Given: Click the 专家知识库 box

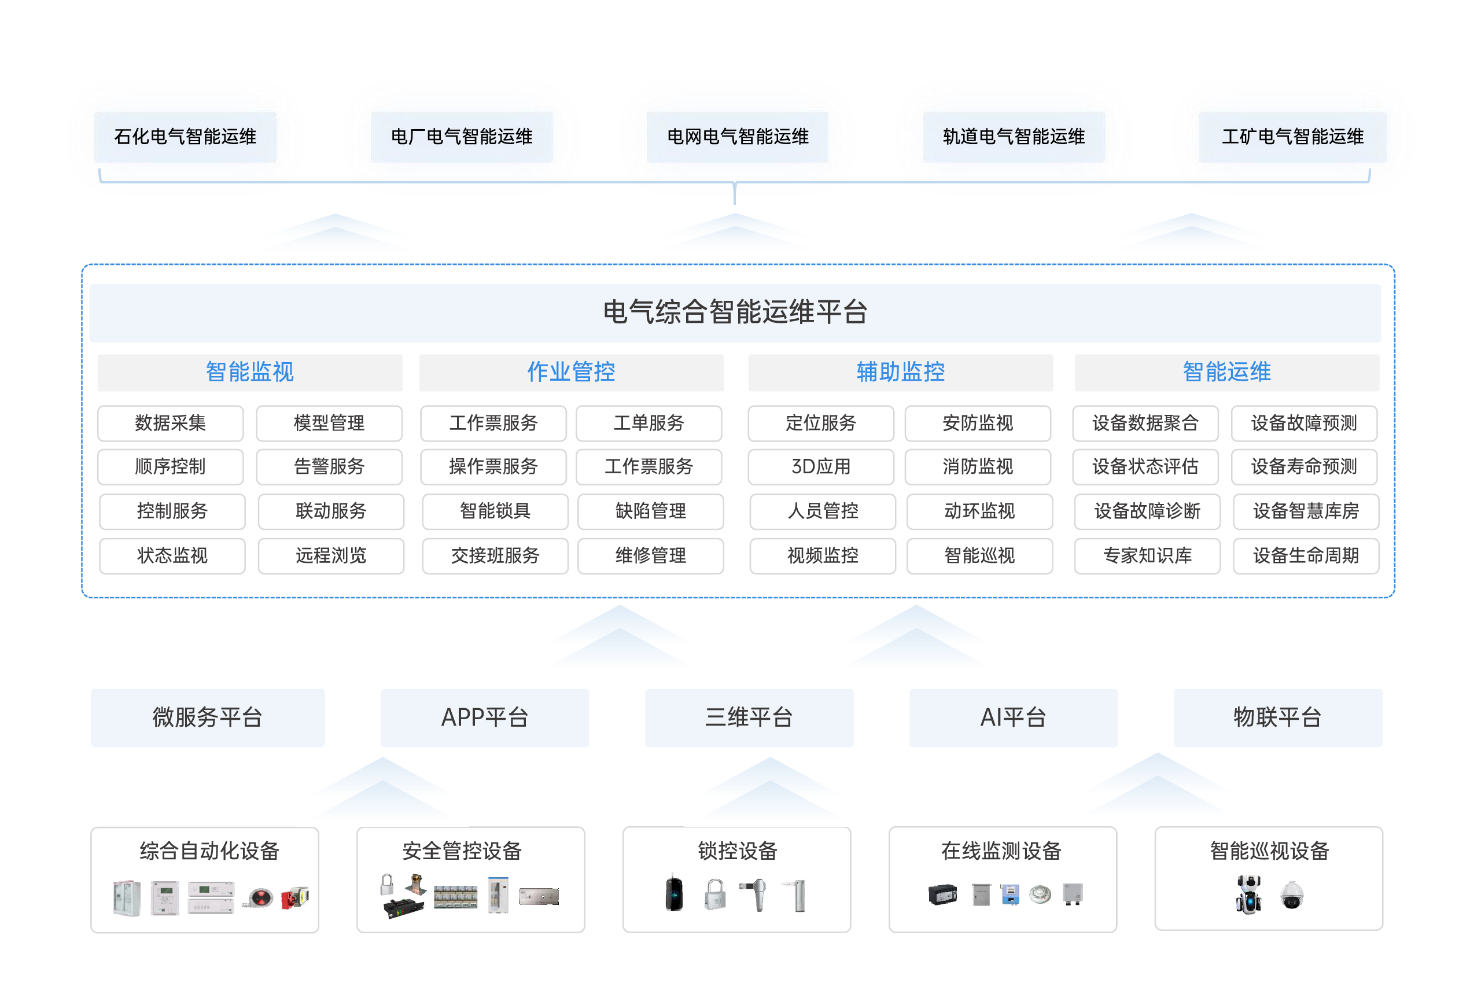Looking at the screenshot, I should (1147, 555).
